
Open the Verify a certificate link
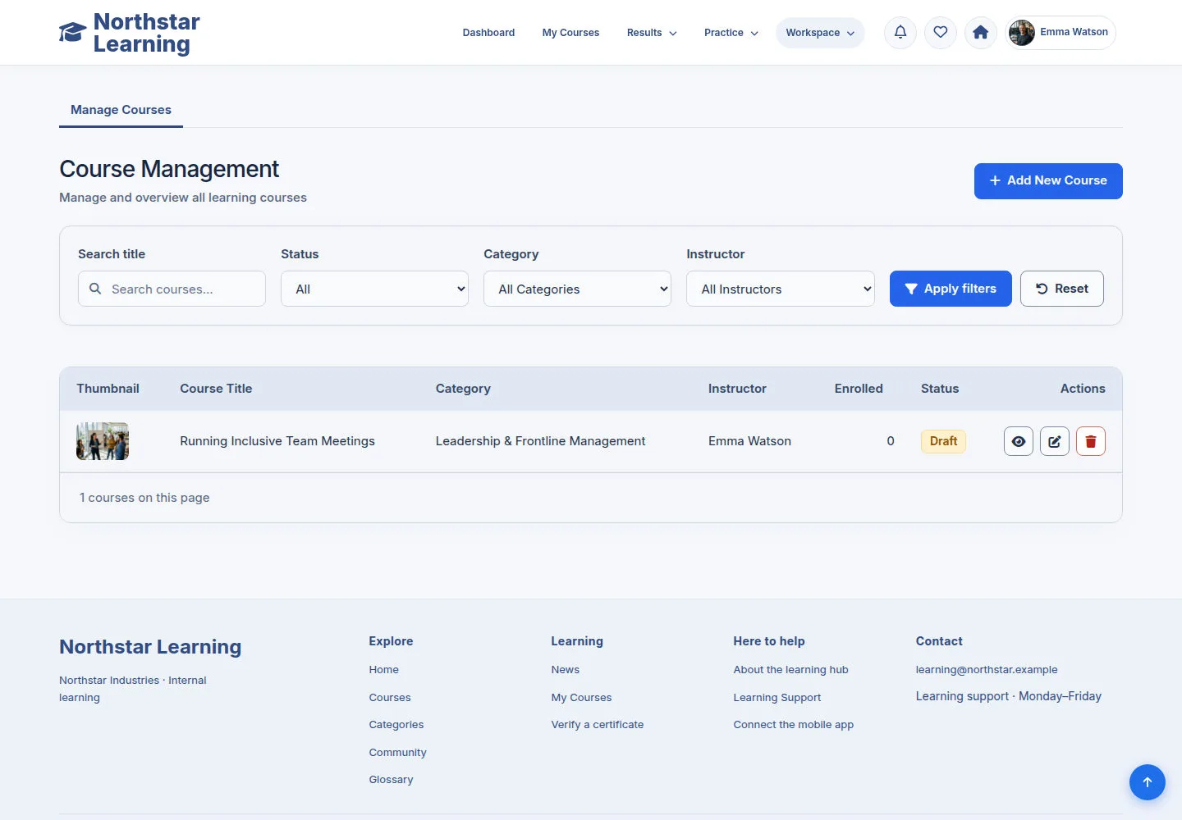[x=598, y=725]
